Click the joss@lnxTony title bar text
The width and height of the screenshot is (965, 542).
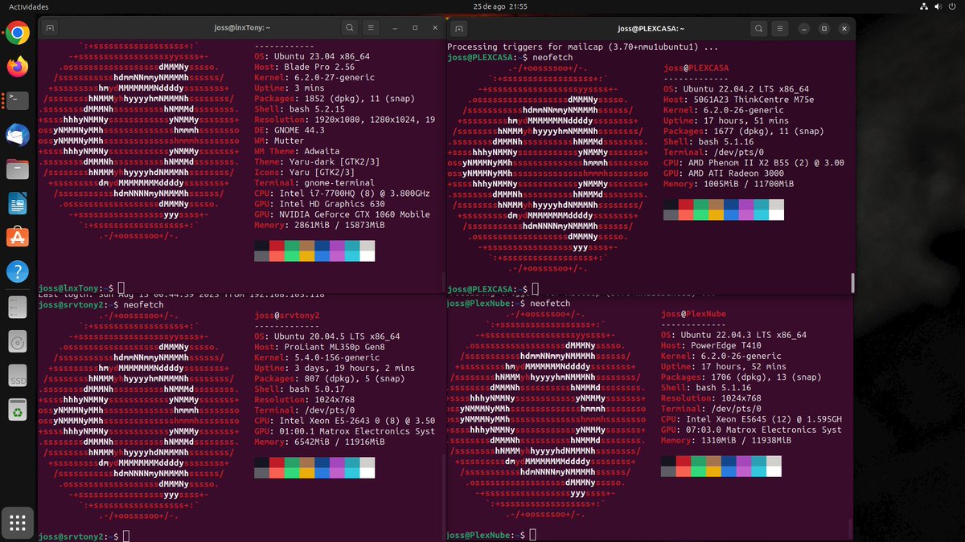point(241,27)
